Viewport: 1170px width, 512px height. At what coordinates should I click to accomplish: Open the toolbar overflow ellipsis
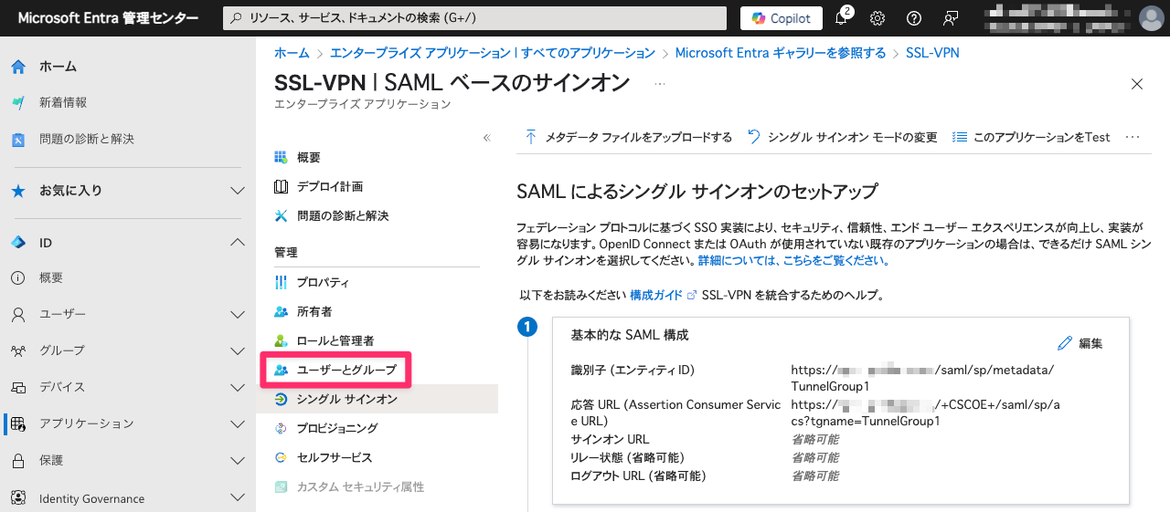[1133, 137]
